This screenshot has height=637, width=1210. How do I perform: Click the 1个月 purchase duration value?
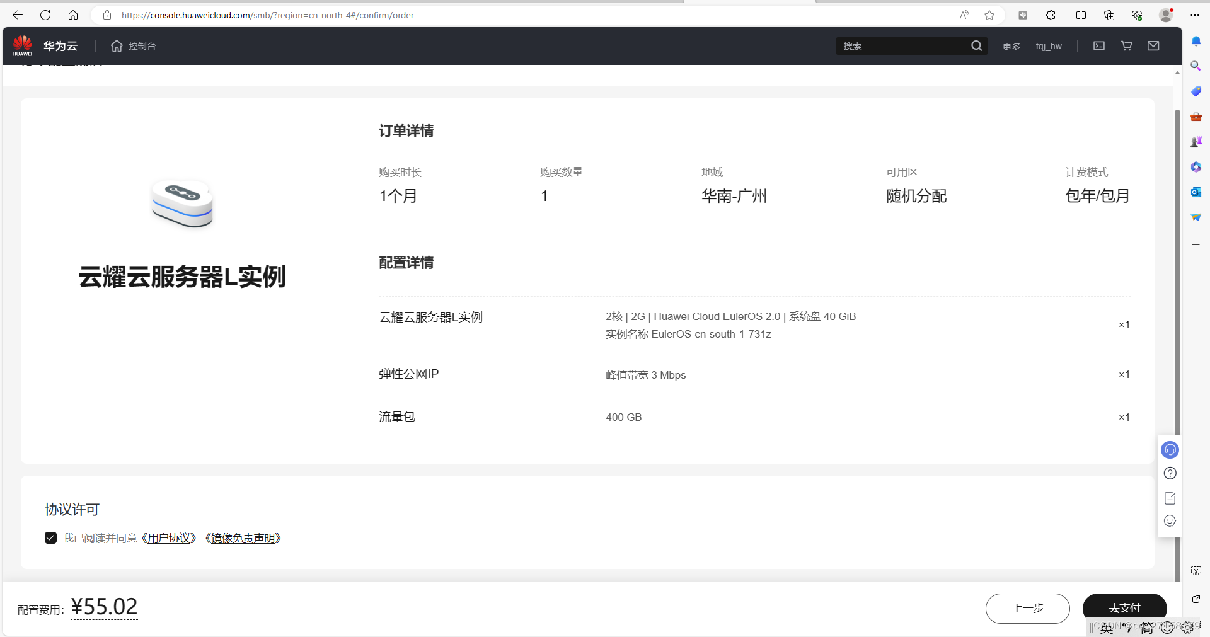pos(398,196)
